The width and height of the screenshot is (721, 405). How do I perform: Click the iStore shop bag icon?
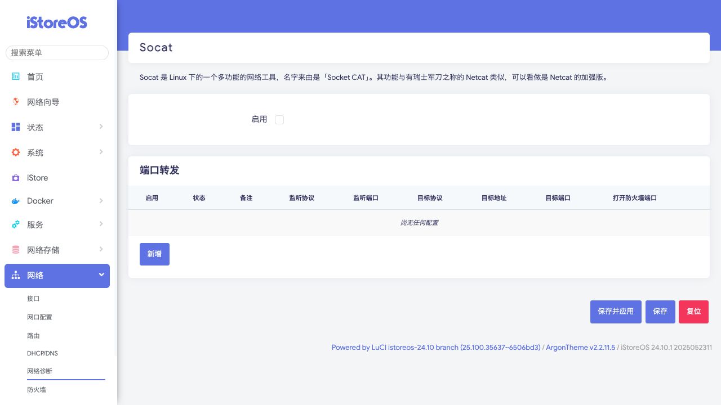click(16, 178)
